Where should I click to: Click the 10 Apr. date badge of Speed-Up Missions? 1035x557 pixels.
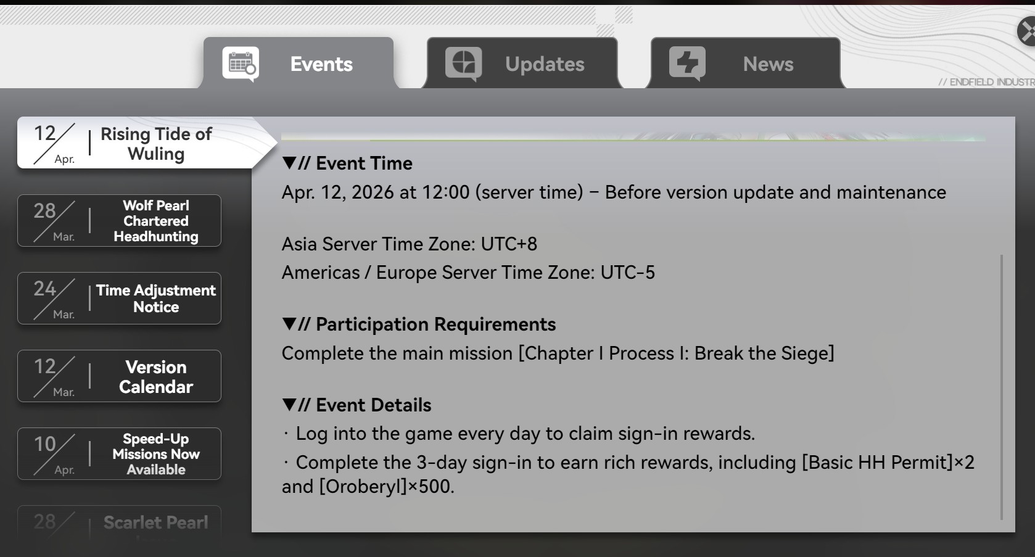point(54,454)
